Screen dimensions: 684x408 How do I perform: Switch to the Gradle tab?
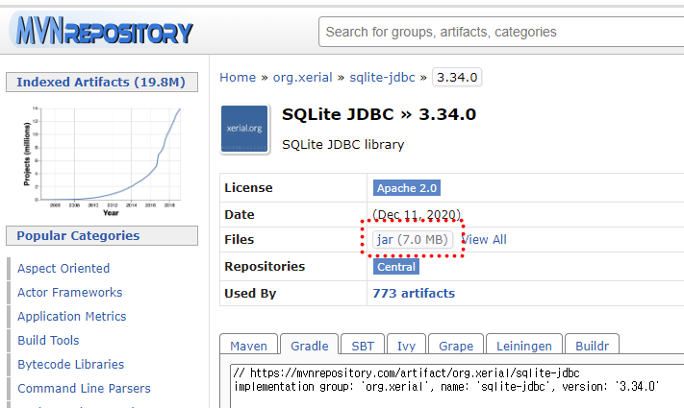tap(309, 346)
